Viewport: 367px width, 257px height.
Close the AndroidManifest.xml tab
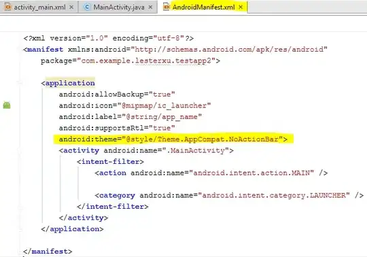[x=241, y=7]
